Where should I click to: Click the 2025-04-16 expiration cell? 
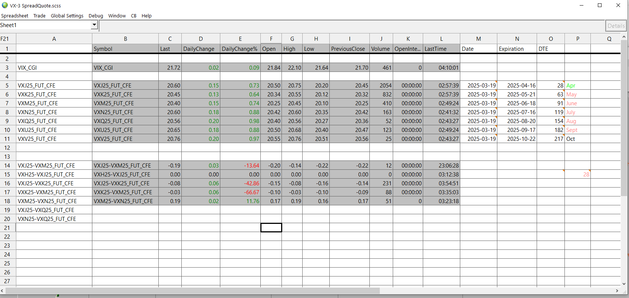517,85
